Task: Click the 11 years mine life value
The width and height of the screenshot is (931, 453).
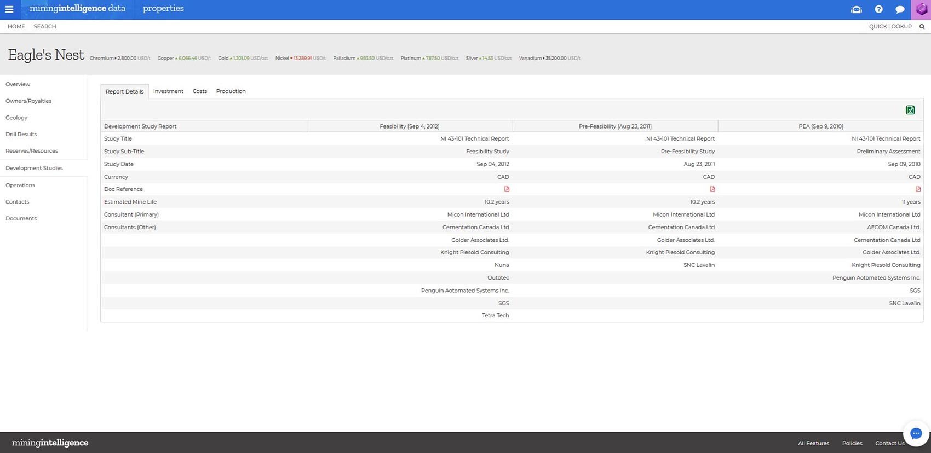Action: tap(911, 202)
